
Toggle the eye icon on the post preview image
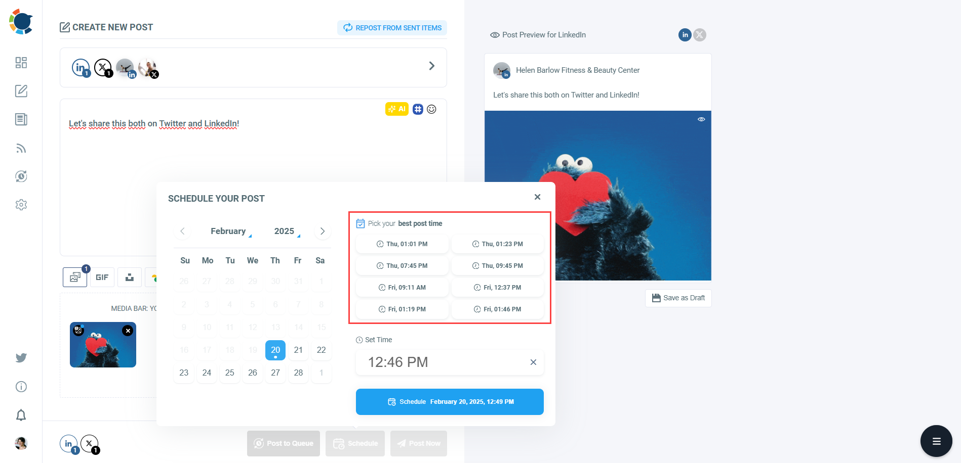click(701, 119)
